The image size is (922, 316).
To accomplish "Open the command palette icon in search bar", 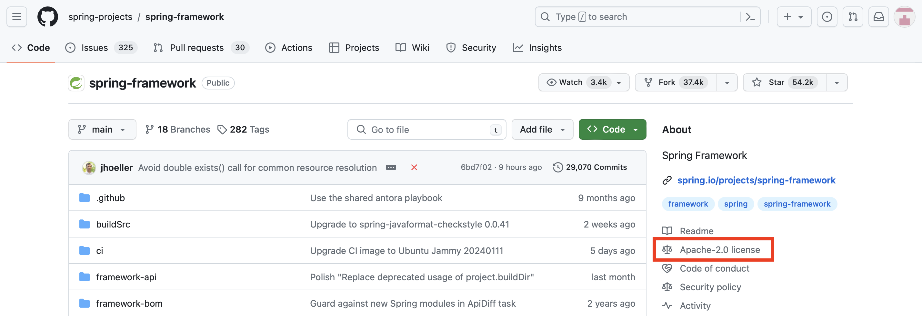I will 750,17.
